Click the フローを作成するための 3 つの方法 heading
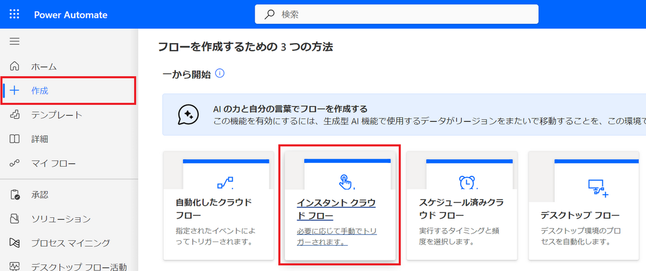The image size is (646, 271). point(245,47)
